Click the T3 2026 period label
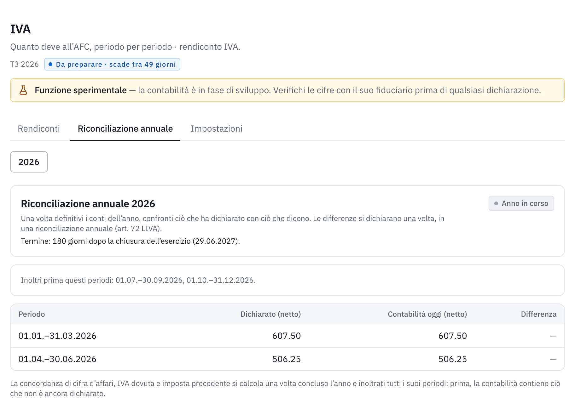This screenshot has height=403, width=575. (24, 64)
